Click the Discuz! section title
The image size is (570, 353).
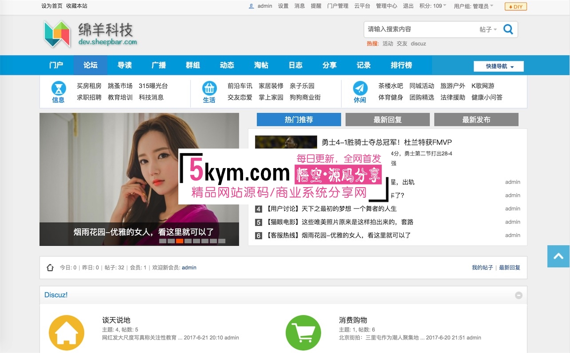(56, 295)
